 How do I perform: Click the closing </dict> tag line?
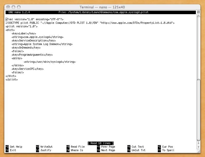11,76
